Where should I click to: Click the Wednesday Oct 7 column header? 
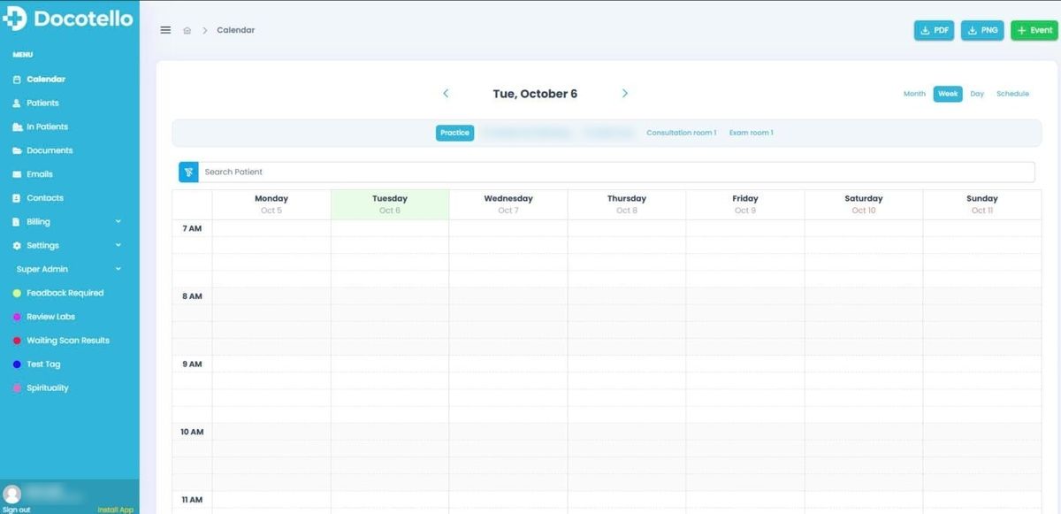tap(508, 204)
